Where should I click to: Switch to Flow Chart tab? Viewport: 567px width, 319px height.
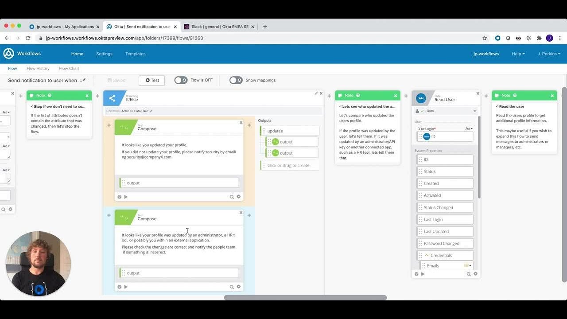tap(69, 68)
